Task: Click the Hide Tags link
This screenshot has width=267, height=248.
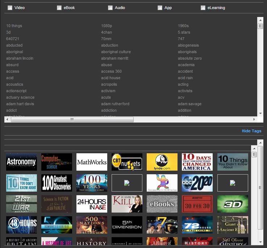Action: click(251, 131)
